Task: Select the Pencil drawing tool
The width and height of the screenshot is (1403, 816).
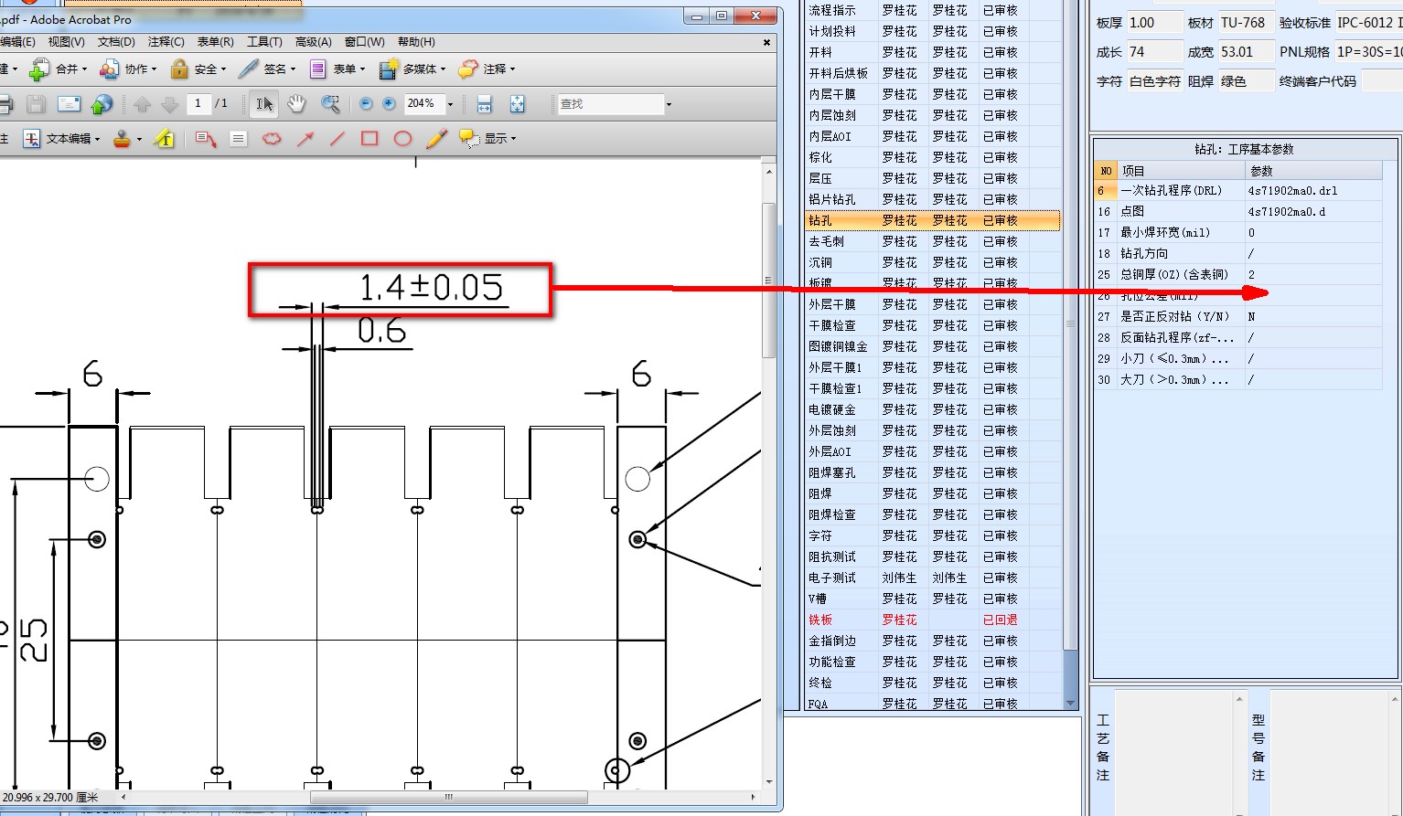Action: click(x=436, y=139)
